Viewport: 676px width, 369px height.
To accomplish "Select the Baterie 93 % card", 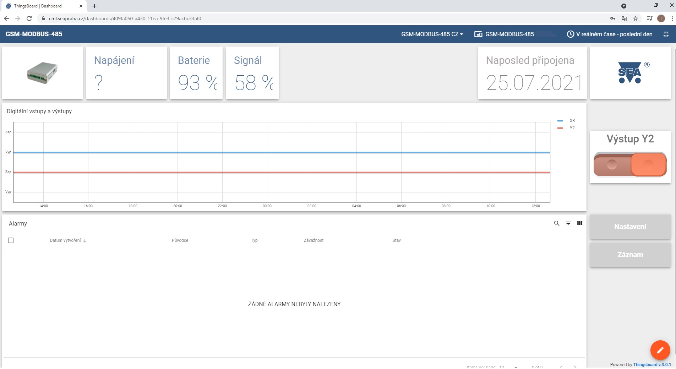I will pos(196,73).
